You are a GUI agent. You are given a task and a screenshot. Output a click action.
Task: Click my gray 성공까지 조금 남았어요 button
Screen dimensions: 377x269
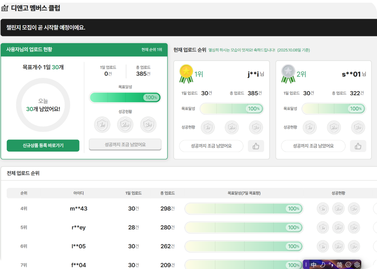[x=125, y=145]
